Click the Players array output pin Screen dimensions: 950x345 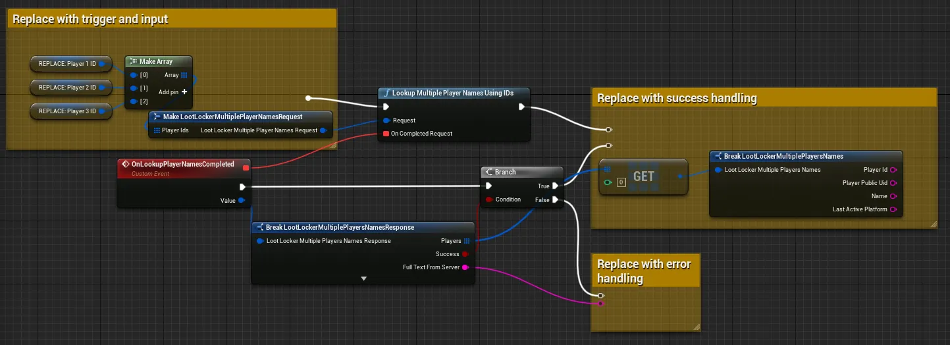pyautogui.click(x=467, y=241)
